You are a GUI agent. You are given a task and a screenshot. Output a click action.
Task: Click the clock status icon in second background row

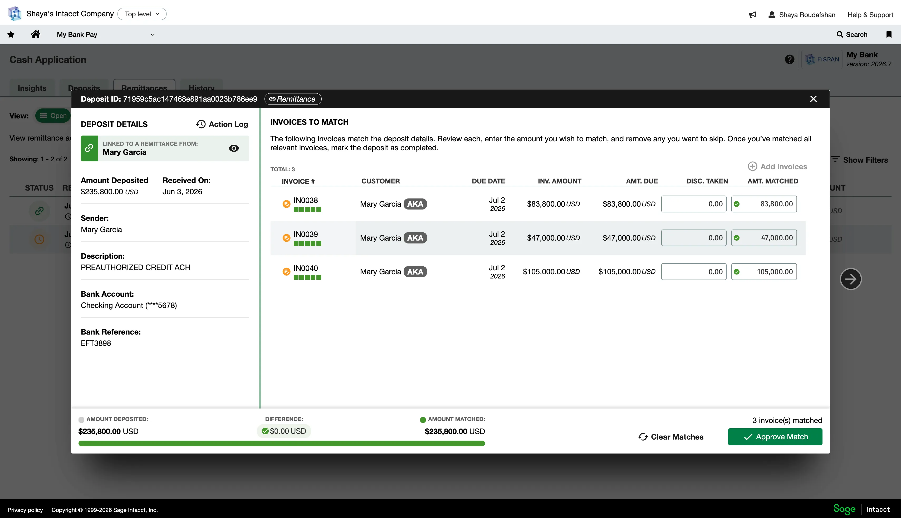(39, 239)
